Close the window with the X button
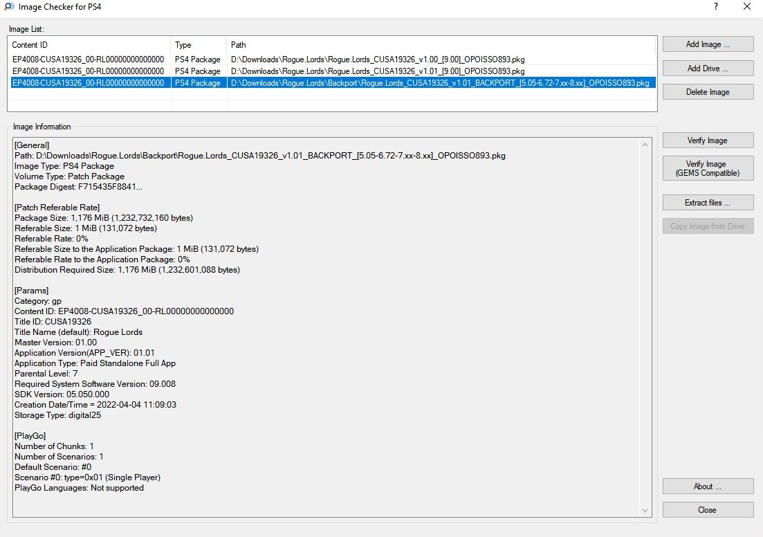 pyautogui.click(x=747, y=6)
